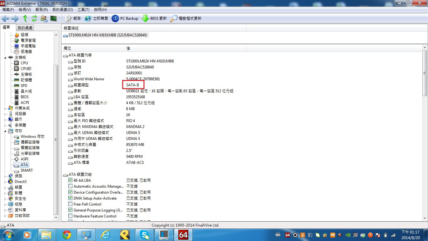The width and height of the screenshot is (428, 241).
Task: Open Skype from taskbar
Action: coord(144,235)
